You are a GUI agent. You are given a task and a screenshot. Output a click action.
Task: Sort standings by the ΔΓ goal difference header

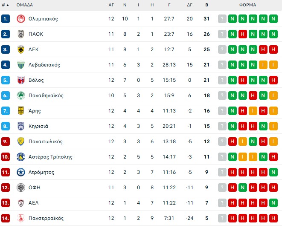click(189, 5)
